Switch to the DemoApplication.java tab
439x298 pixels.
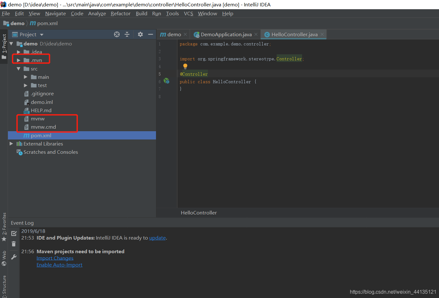point(226,34)
